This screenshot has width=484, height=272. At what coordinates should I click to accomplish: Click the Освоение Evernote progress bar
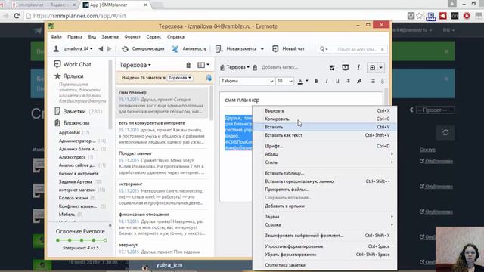[x=82, y=240]
